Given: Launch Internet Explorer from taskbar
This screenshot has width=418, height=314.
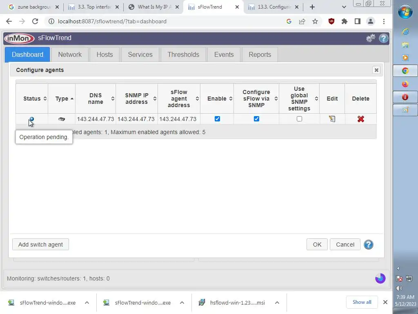Looking at the screenshot, I should (405, 31).
